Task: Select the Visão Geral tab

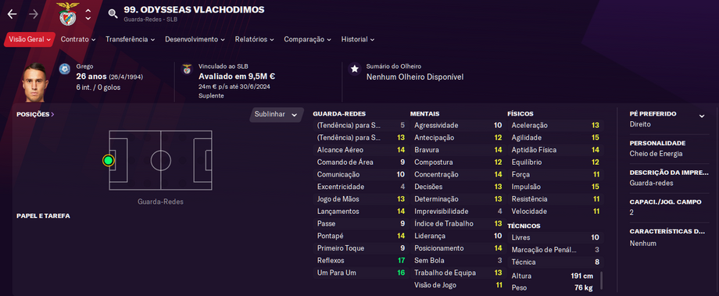Action: [x=30, y=39]
